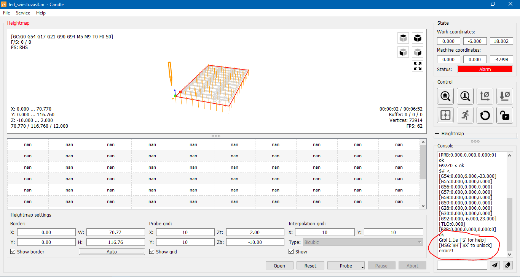
Task: Send console command with paper plane icon
Action: (x=494, y=265)
